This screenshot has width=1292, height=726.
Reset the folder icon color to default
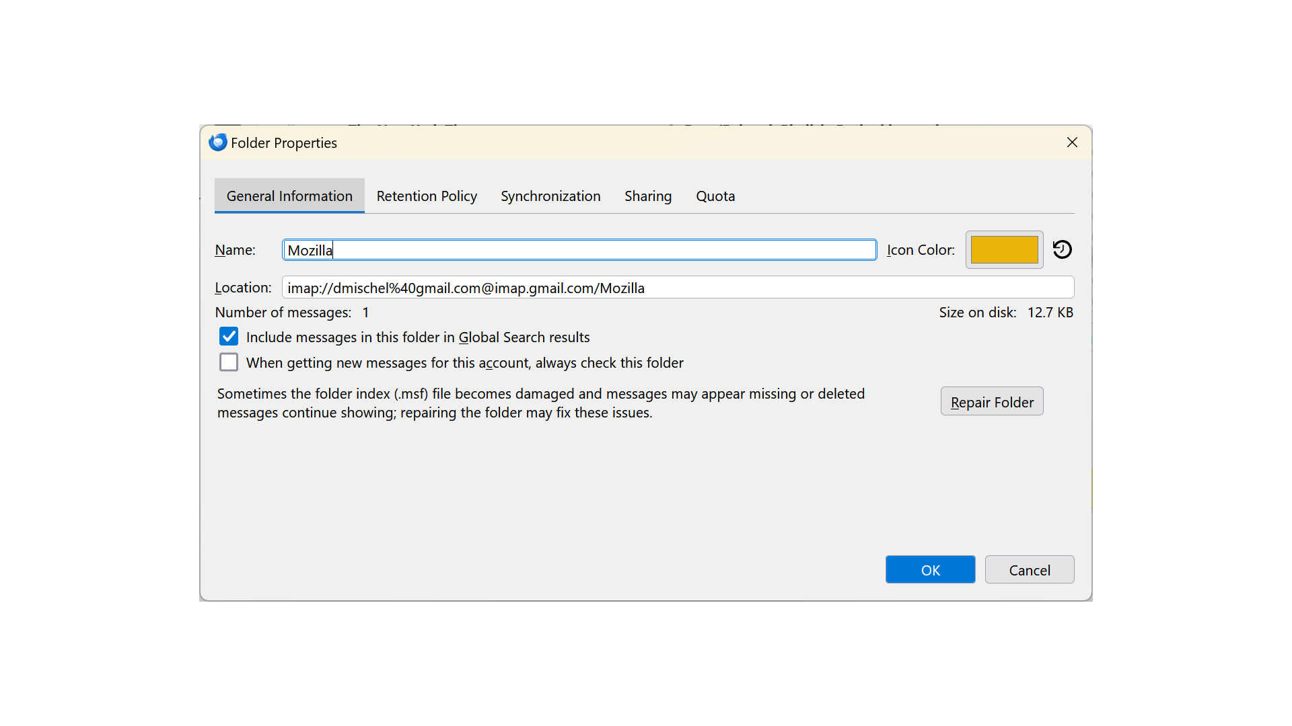(1063, 249)
